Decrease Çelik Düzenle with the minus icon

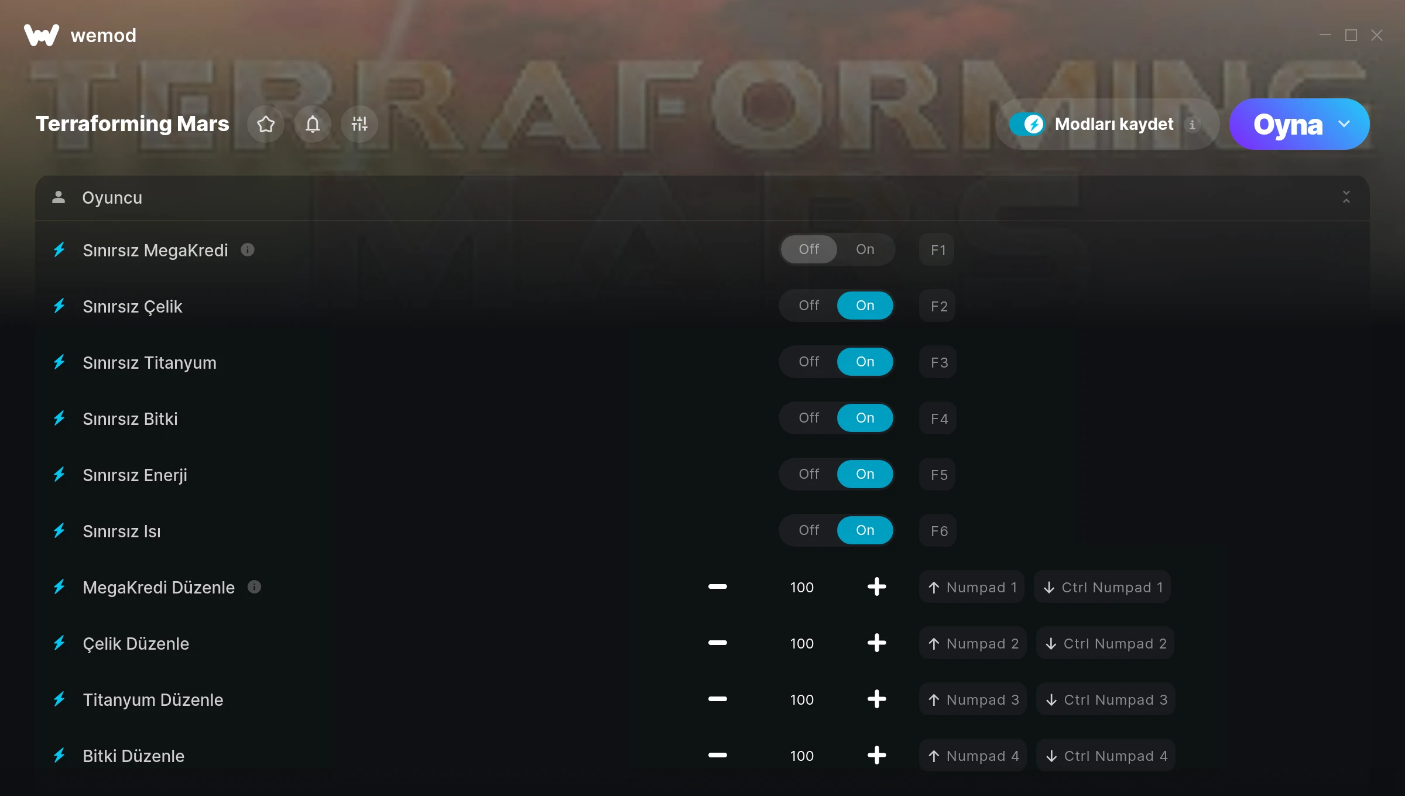(717, 643)
